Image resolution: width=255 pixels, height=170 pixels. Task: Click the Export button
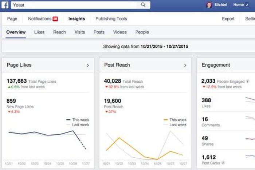pyautogui.click(x=228, y=19)
